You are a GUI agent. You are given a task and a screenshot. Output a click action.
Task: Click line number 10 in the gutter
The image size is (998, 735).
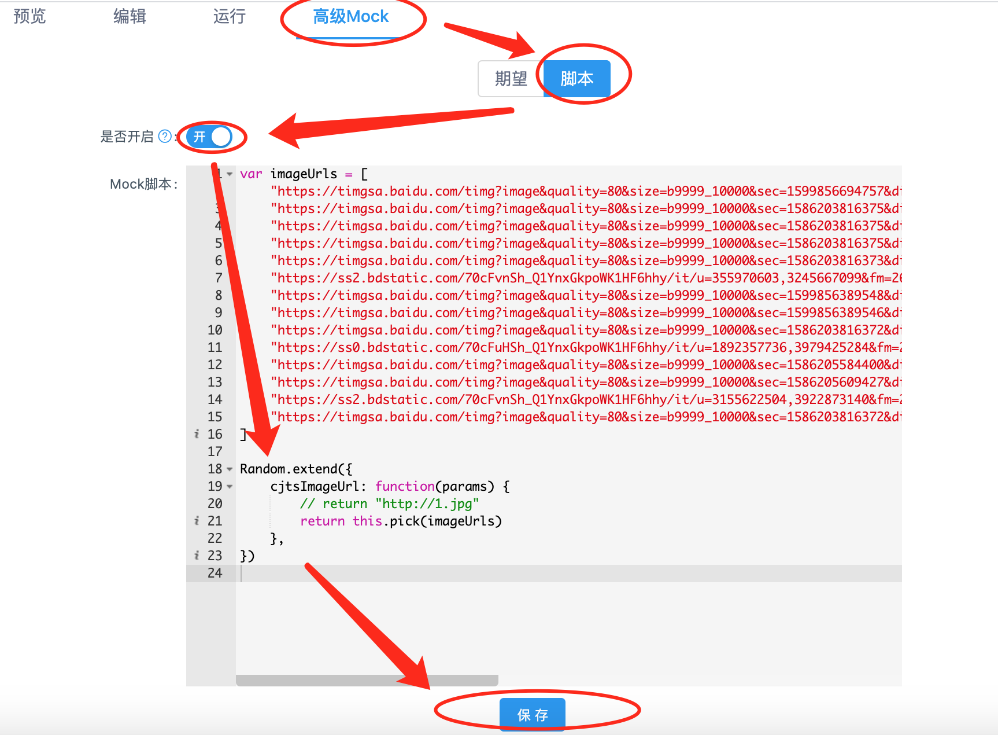(x=215, y=330)
